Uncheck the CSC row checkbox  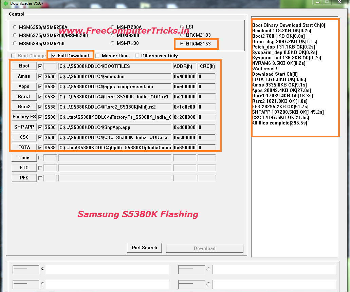pyautogui.click(x=40, y=137)
